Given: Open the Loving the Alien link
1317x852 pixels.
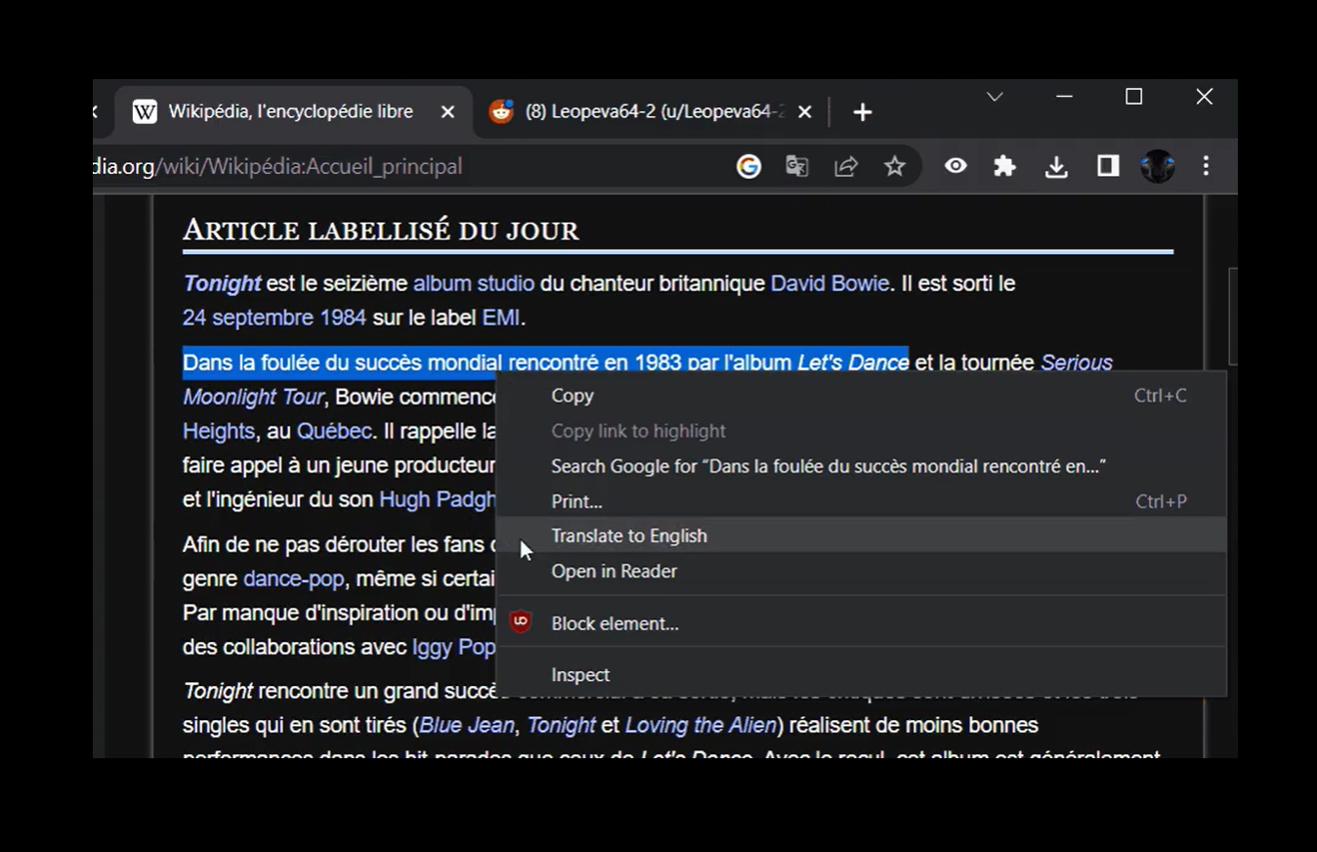Looking at the screenshot, I should click(x=701, y=726).
